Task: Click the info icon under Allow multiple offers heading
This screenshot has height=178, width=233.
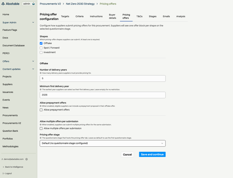Action: (41, 124)
